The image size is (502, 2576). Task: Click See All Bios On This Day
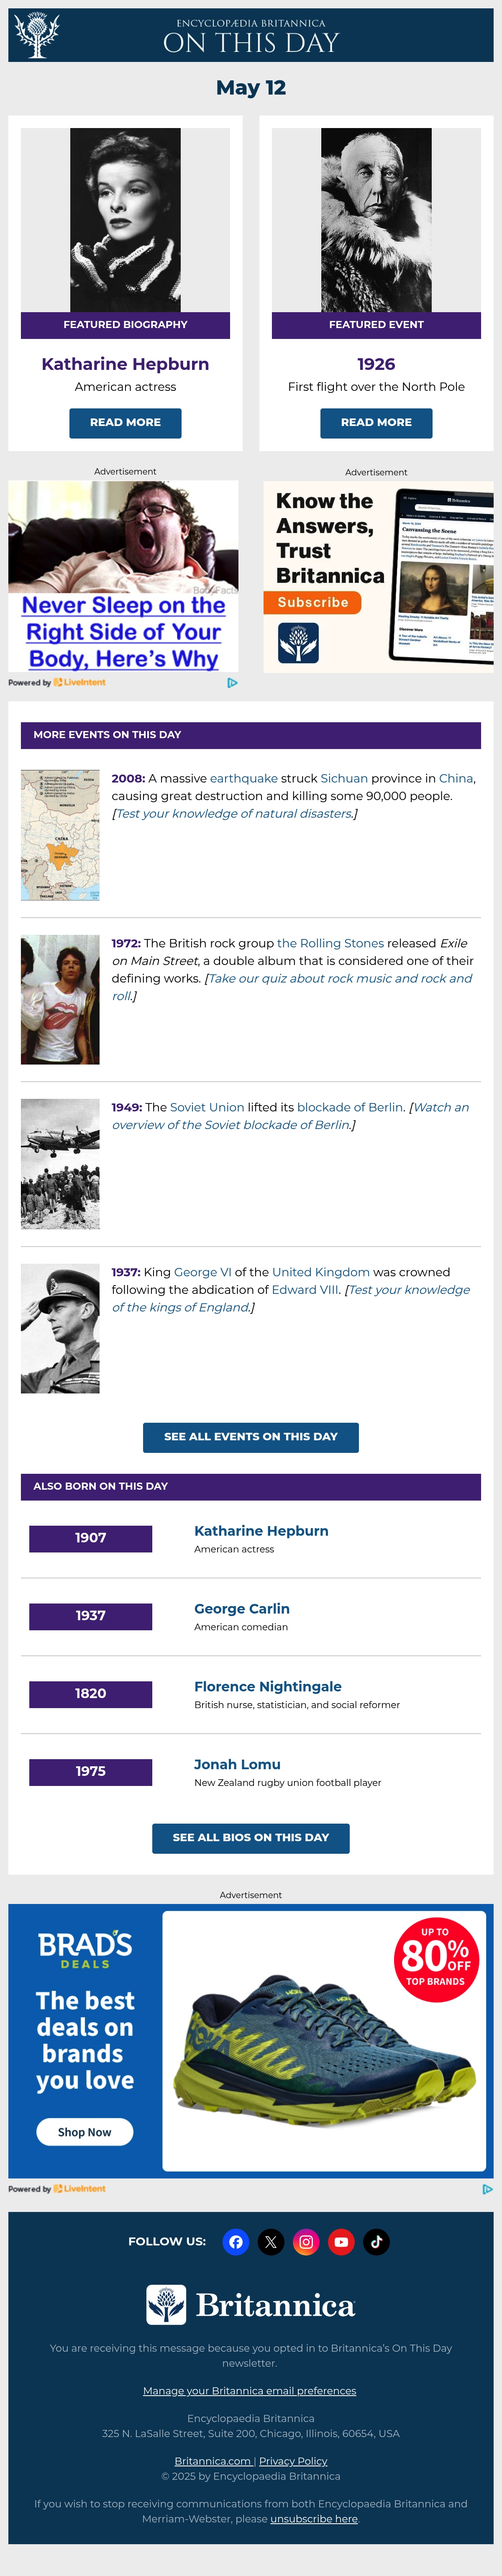pos(251,1838)
